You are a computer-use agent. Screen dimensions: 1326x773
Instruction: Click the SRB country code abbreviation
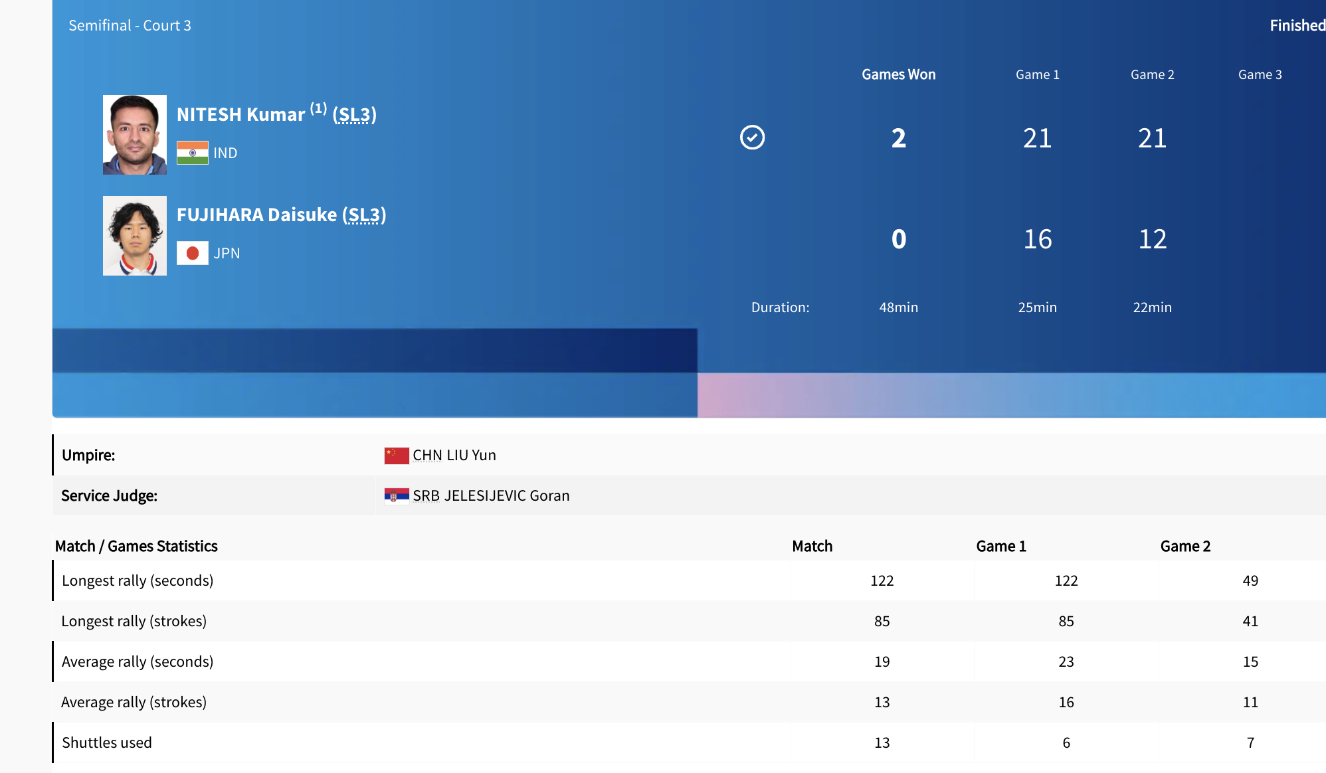click(x=426, y=496)
